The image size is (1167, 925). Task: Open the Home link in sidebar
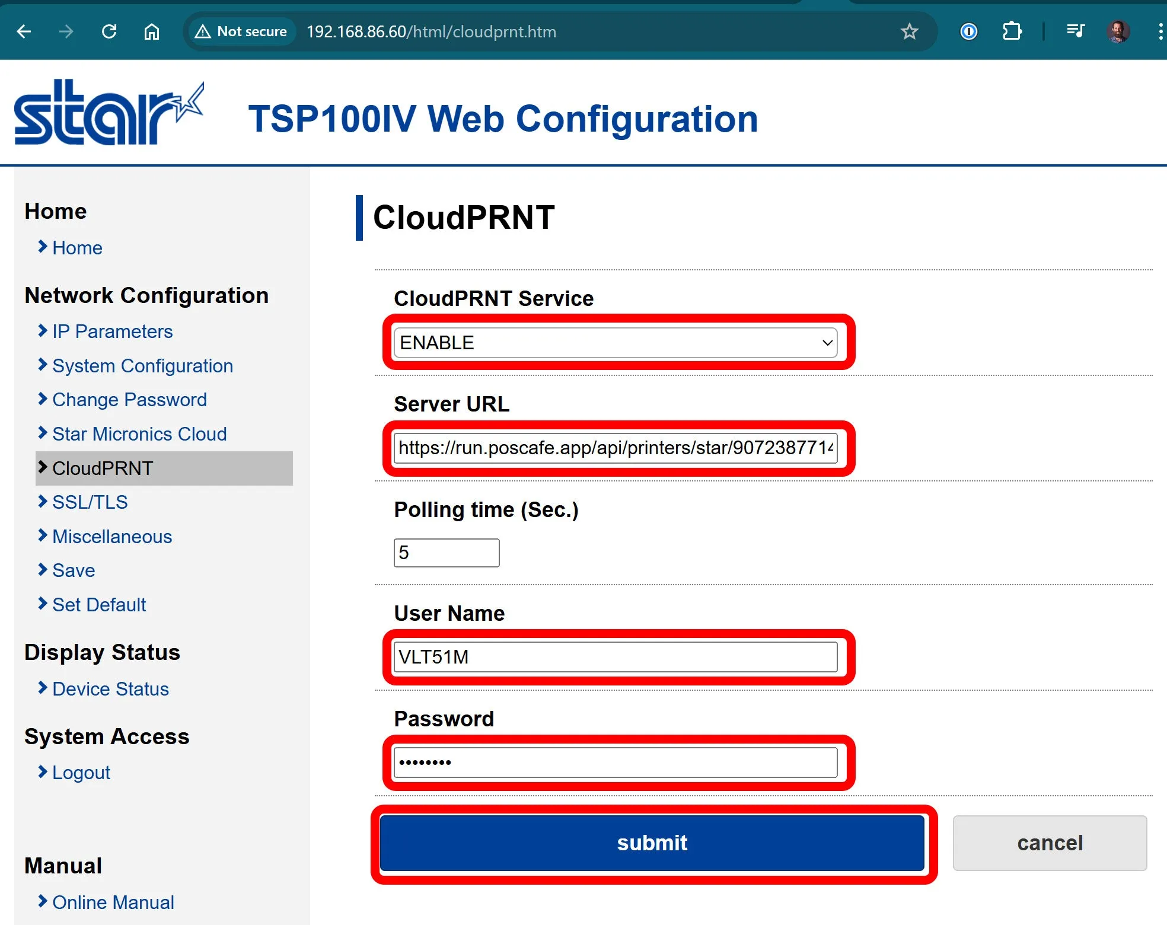tap(77, 248)
